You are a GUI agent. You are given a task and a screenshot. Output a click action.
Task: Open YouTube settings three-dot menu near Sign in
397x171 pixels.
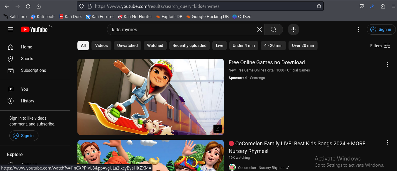[x=358, y=29]
